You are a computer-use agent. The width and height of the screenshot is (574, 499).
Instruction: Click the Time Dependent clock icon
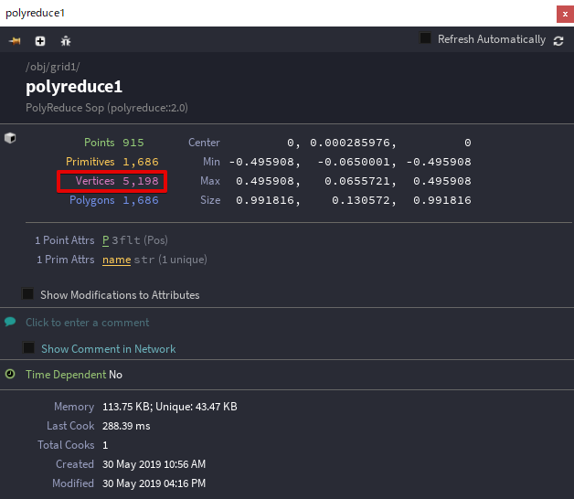(x=10, y=374)
